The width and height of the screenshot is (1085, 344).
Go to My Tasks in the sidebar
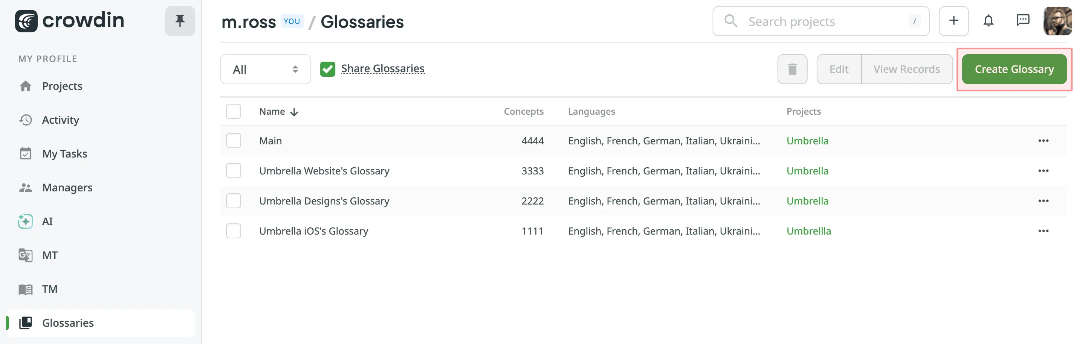coord(65,153)
